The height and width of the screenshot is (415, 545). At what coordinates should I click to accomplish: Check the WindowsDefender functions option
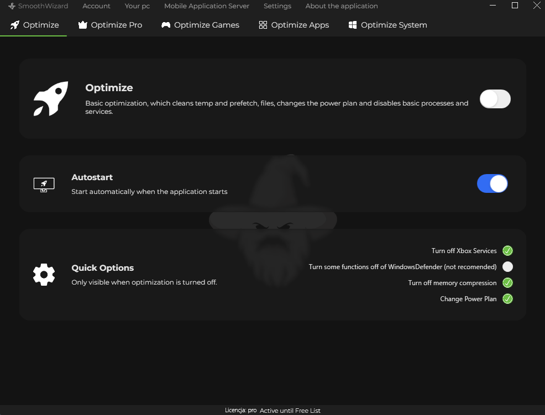tap(507, 266)
